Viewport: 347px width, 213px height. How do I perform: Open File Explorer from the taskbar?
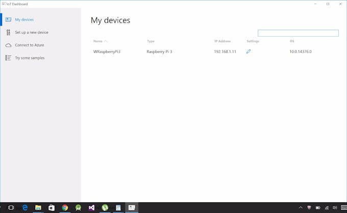38,207
